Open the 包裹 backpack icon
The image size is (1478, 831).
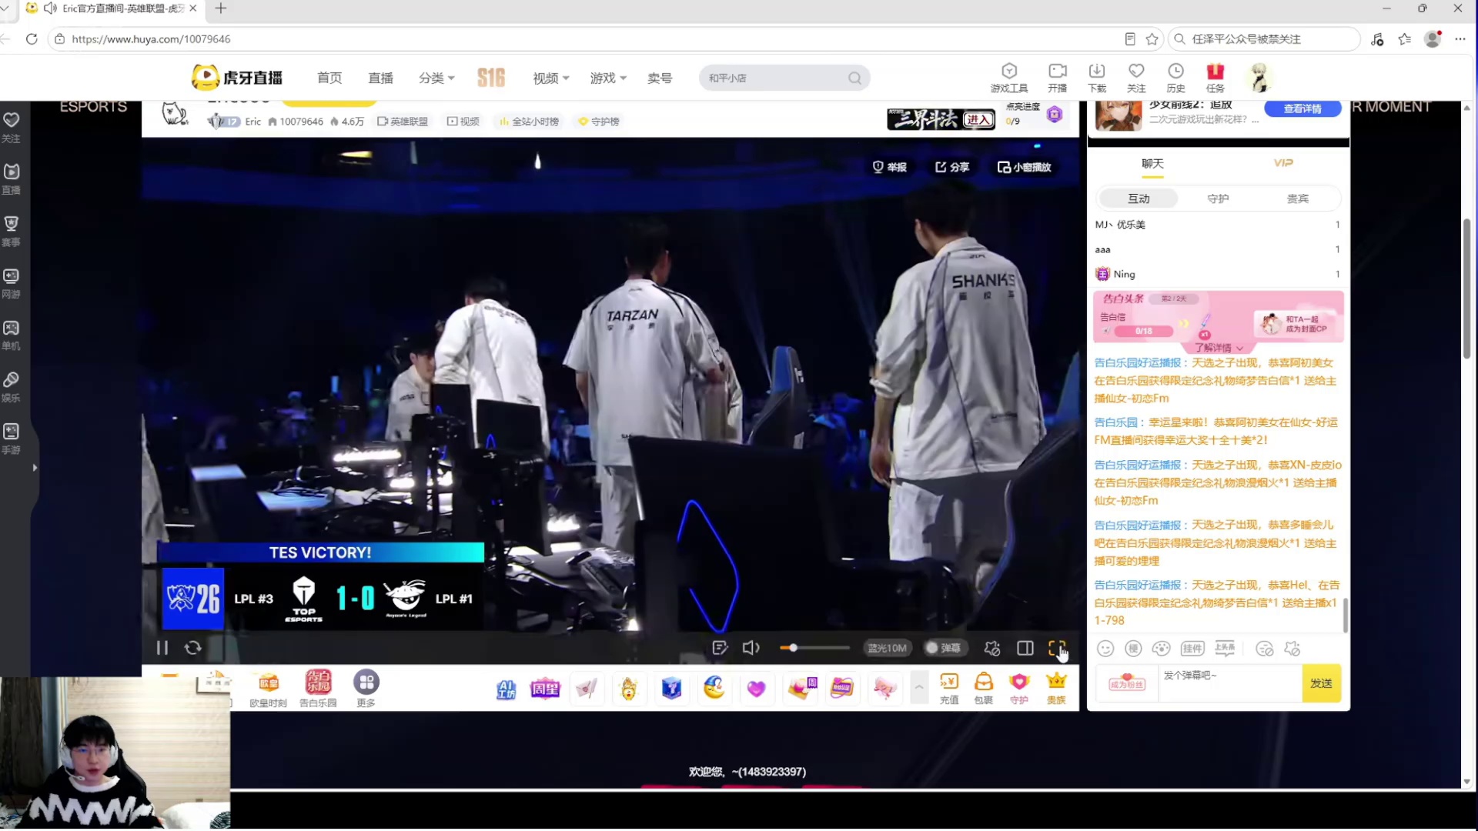click(x=983, y=688)
